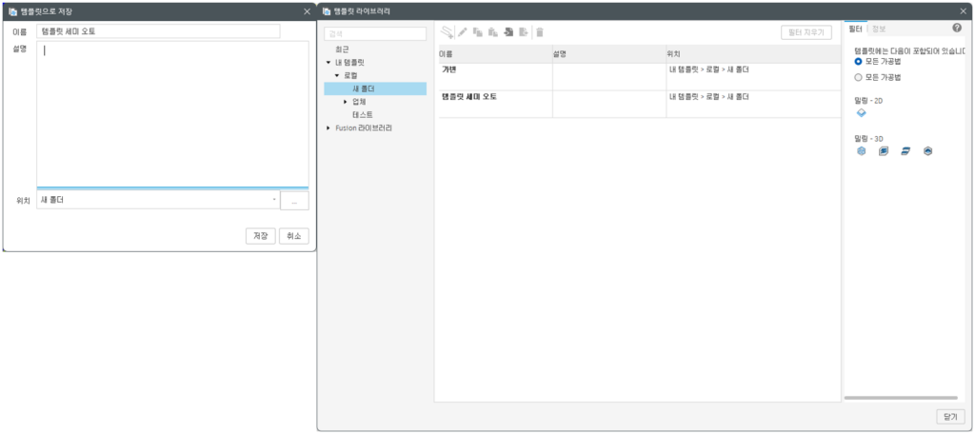The image size is (975, 434).
Task: Click the horizontal scrollbar in the filter panel
Action: [x=901, y=397]
